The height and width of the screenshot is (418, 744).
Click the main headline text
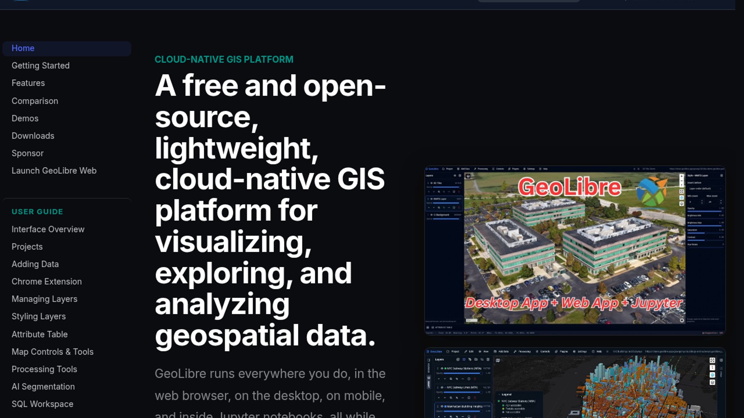pos(270,211)
